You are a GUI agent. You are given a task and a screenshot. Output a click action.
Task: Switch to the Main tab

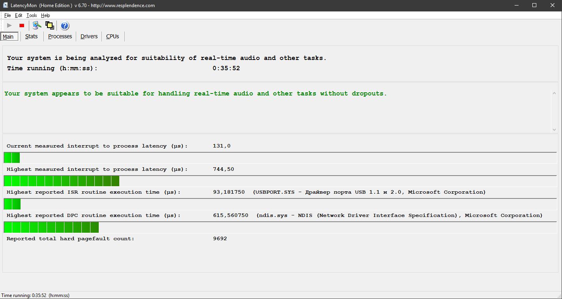click(x=8, y=37)
